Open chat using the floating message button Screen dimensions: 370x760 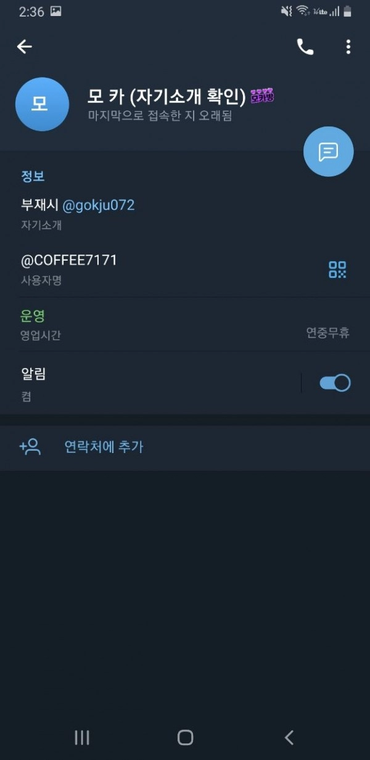[329, 152]
